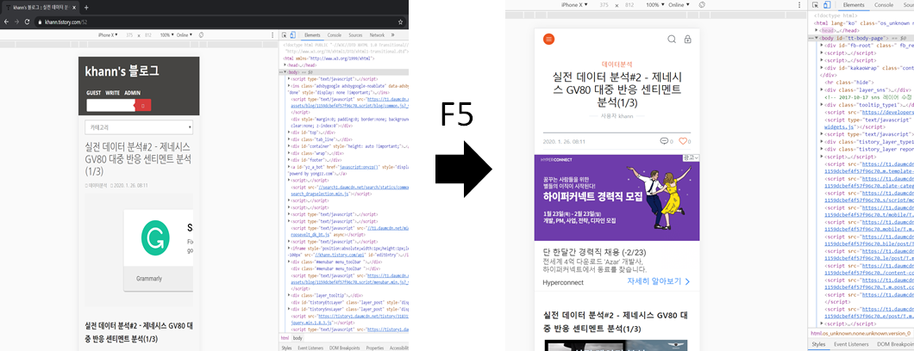Switch to Network tab in left DevTools

(377, 35)
